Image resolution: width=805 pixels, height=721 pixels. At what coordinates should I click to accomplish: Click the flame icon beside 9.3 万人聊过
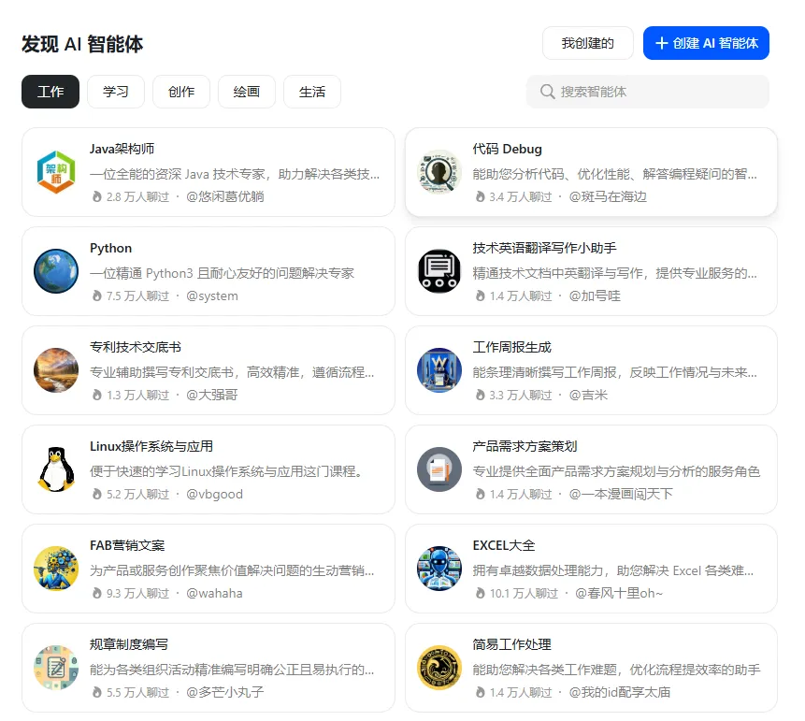click(x=96, y=593)
